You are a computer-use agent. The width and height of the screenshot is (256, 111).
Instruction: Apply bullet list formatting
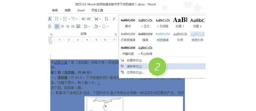click(x=57, y=19)
